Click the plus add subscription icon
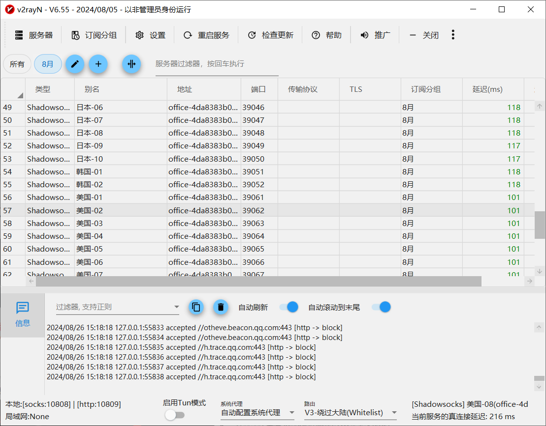The height and width of the screenshot is (426, 546). [98, 64]
